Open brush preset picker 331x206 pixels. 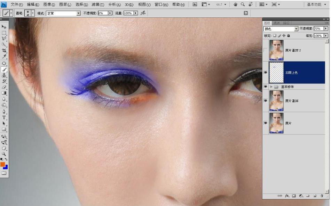pos(33,13)
